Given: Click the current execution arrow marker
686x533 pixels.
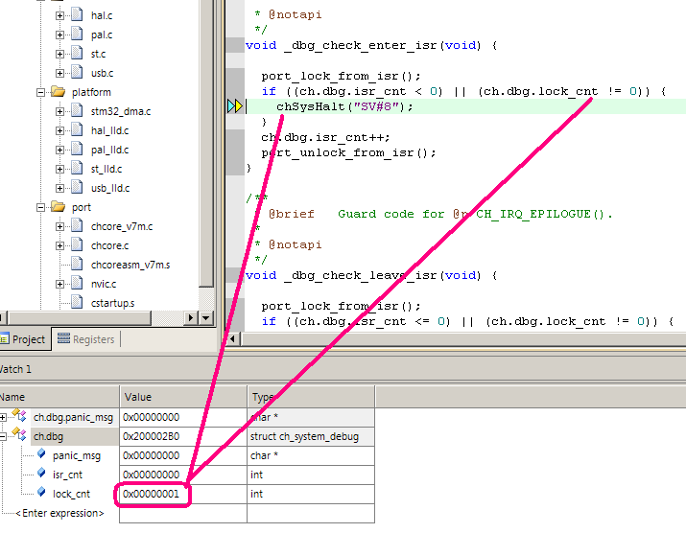Looking at the screenshot, I should pos(235,106).
